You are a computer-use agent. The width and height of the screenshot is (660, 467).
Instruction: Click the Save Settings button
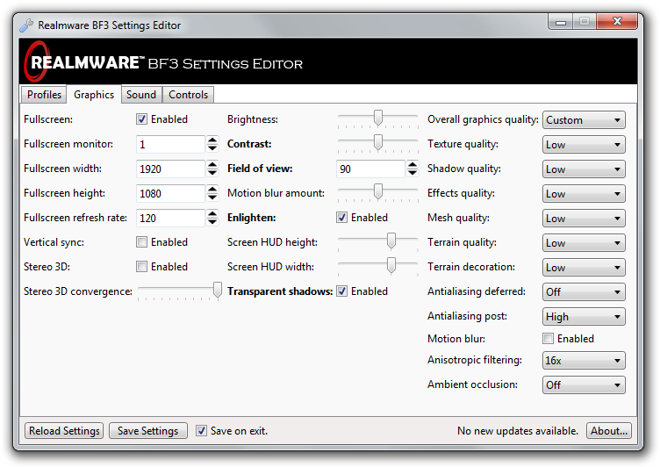(147, 431)
